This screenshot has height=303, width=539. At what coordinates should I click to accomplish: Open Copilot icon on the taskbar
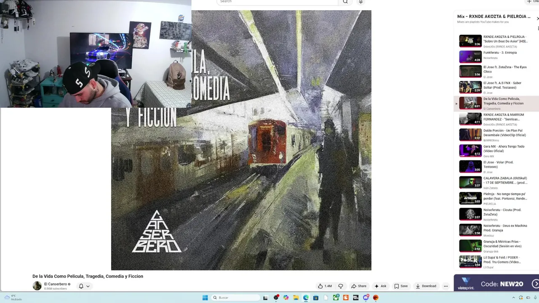point(286,298)
